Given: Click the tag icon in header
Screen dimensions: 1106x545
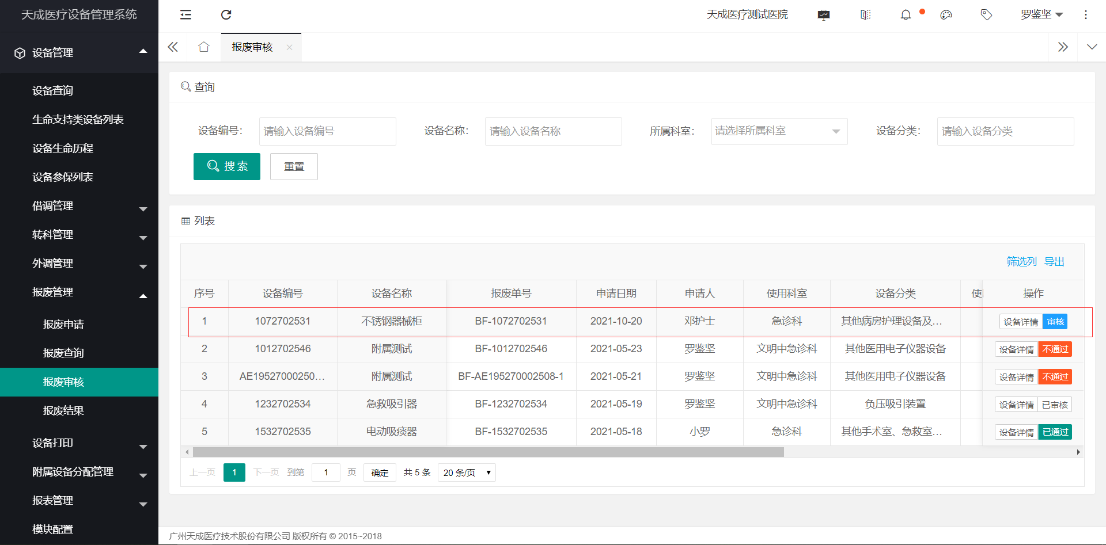Looking at the screenshot, I should click(986, 15).
